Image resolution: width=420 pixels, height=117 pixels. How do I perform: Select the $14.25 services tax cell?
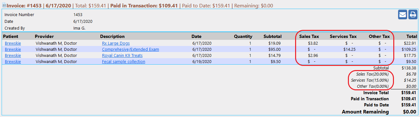click(x=350, y=49)
